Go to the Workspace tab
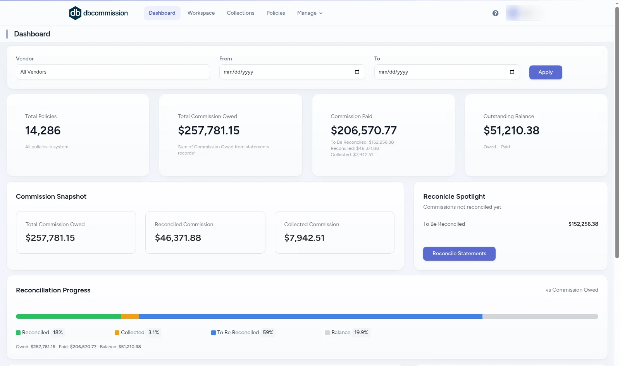The height and width of the screenshot is (366, 620). point(201,13)
